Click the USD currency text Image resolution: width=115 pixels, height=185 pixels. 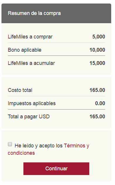click(44, 117)
